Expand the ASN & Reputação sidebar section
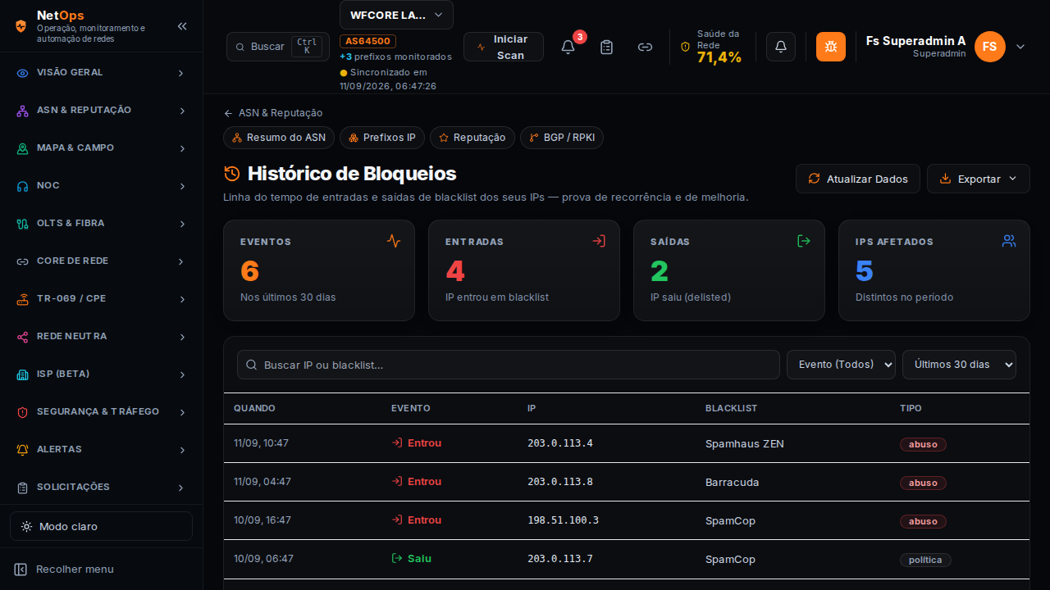This screenshot has height=590, width=1050. click(x=101, y=111)
